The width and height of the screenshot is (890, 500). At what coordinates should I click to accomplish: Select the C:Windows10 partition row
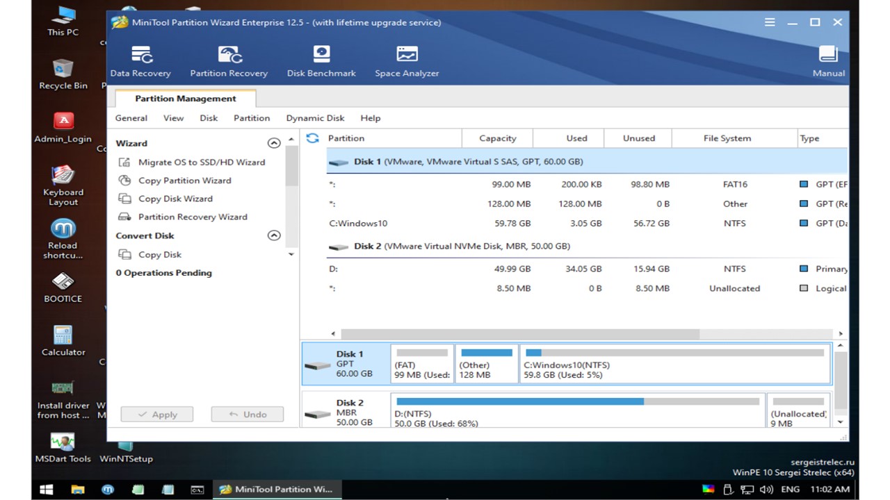[588, 224]
